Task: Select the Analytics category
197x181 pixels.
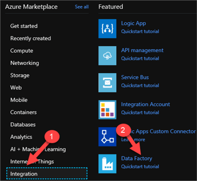Action: click(21, 137)
